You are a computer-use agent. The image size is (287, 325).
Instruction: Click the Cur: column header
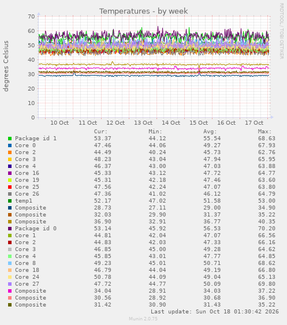tap(101, 132)
